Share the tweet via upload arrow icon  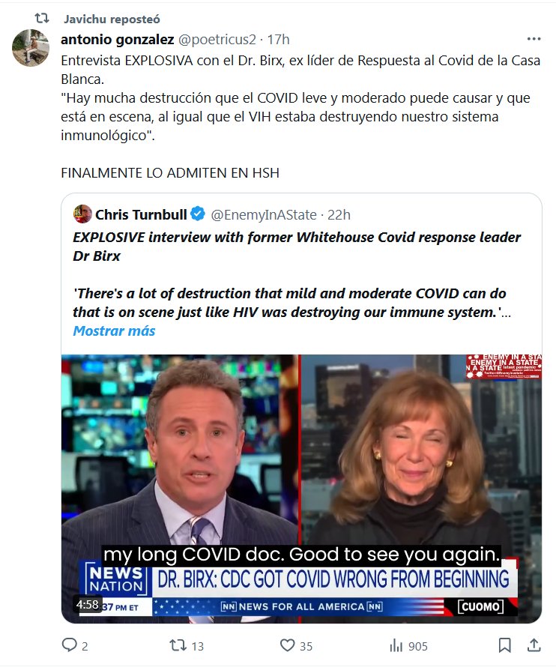click(534, 645)
